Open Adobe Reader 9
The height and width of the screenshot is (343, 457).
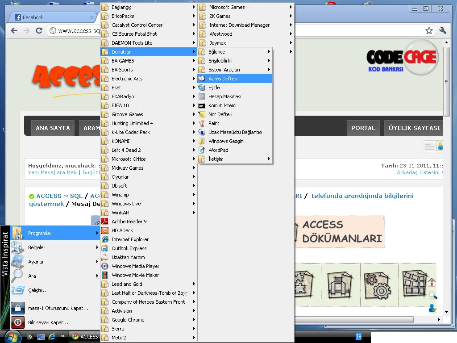tap(129, 222)
